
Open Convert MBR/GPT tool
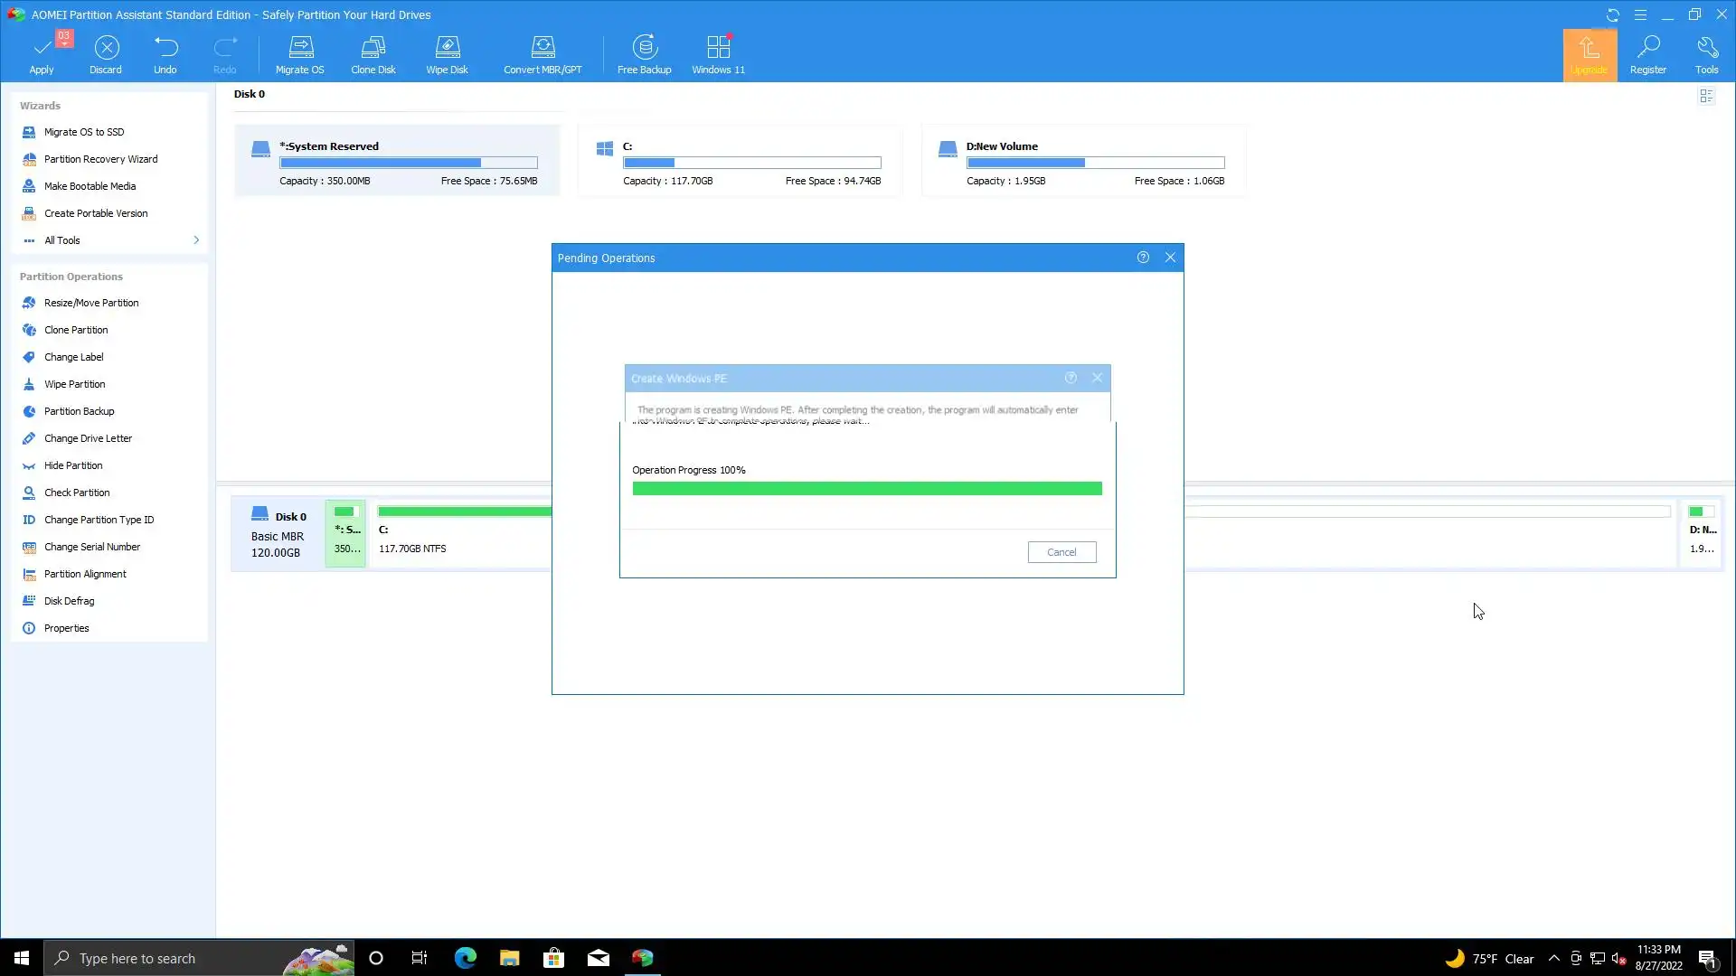point(542,54)
